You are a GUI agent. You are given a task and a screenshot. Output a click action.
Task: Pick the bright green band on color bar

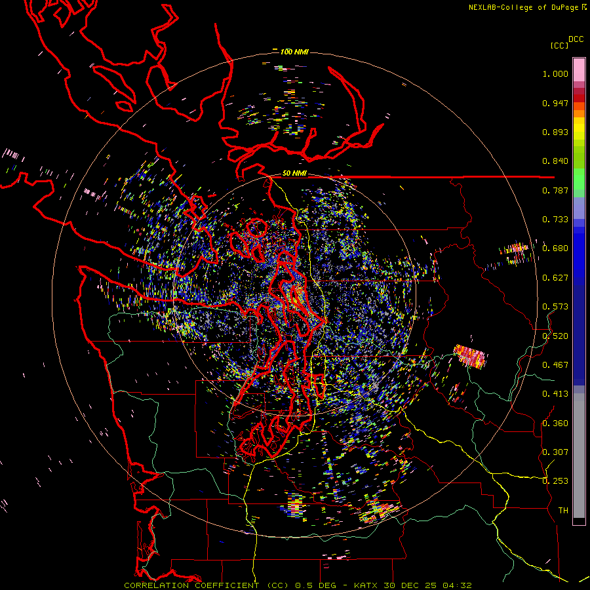579,179
